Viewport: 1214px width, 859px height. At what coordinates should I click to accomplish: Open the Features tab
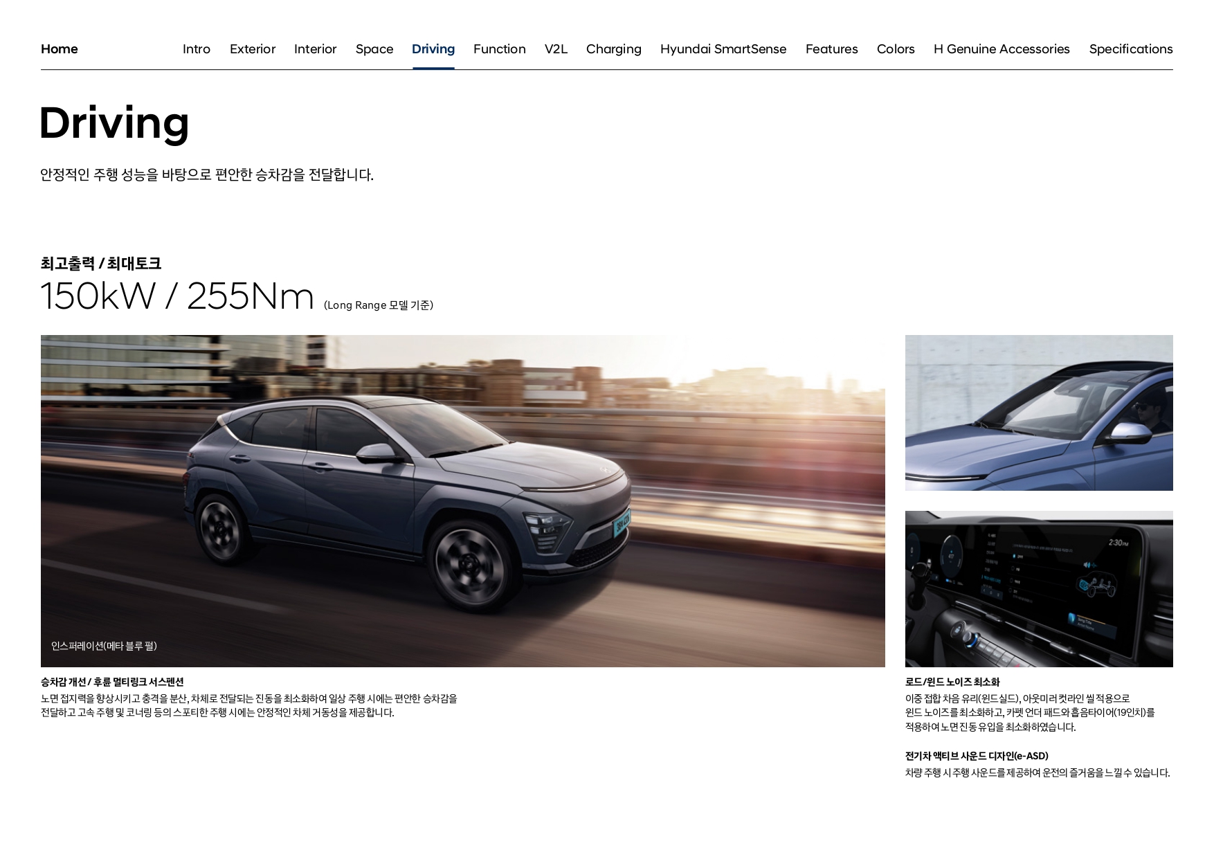(x=832, y=49)
